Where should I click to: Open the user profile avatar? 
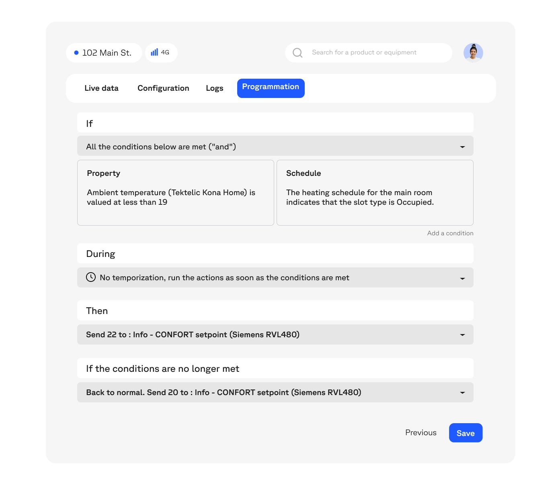point(473,53)
